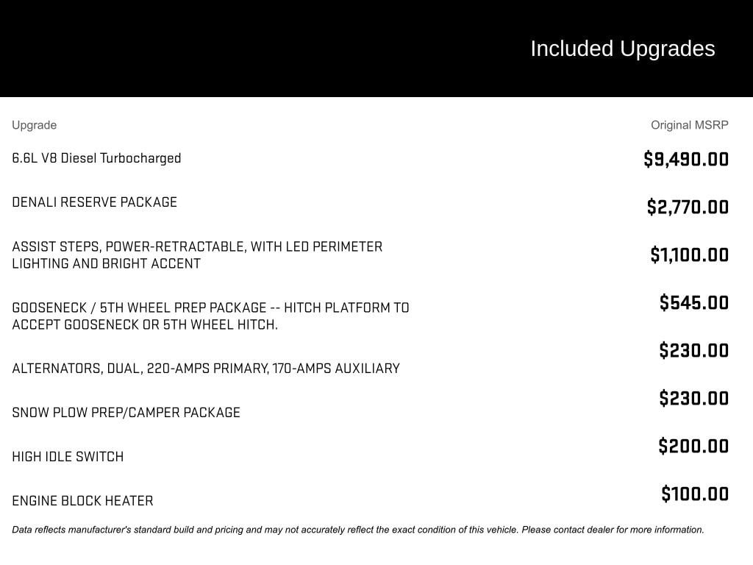This screenshot has height=565, width=753.
Task: Select the High Idle Switch upgrade
Action: (68, 457)
